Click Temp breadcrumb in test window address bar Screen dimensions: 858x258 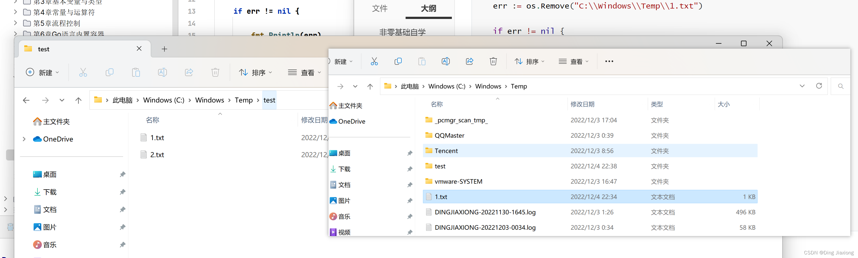coord(244,100)
